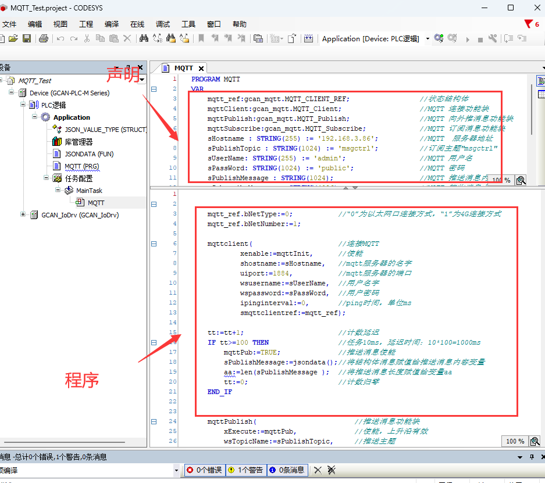Expand the GCAN_IoDrv tree node

[24, 214]
